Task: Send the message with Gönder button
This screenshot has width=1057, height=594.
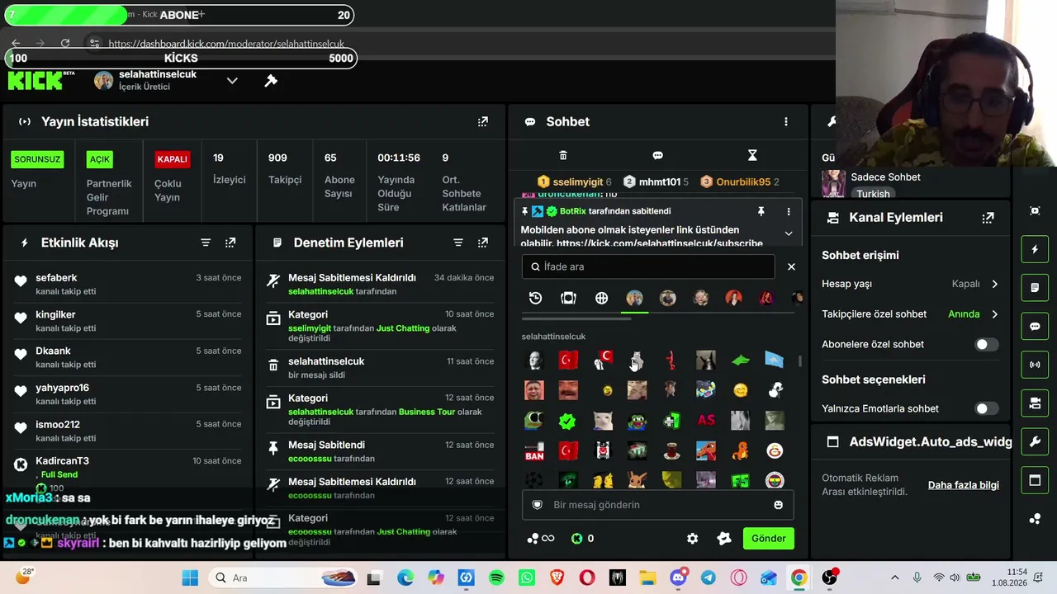Action: tap(768, 539)
